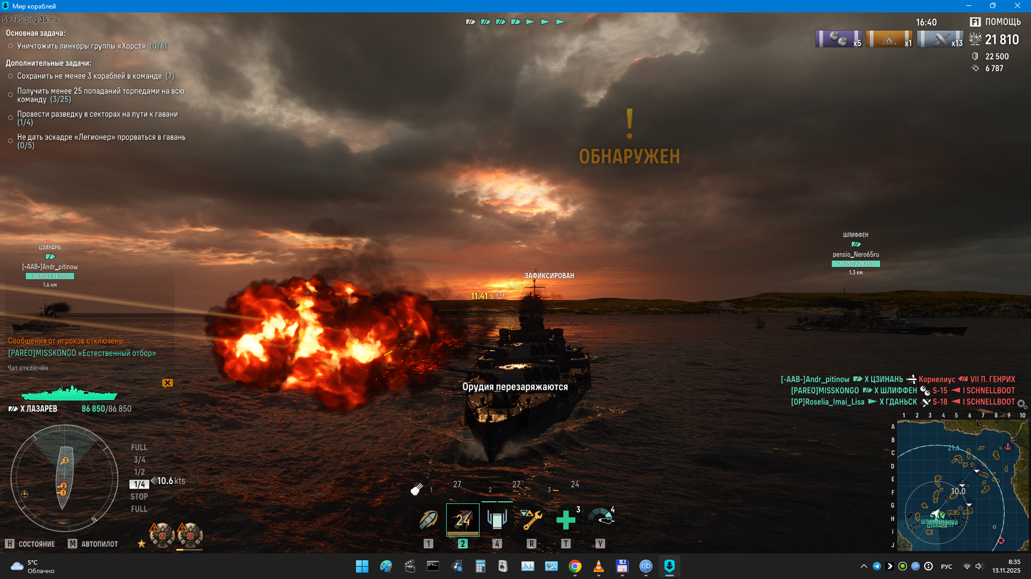Click the x5 ribbon achievement badge
The width and height of the screenshot is (1031, 579).
click(x=838, y=40)
